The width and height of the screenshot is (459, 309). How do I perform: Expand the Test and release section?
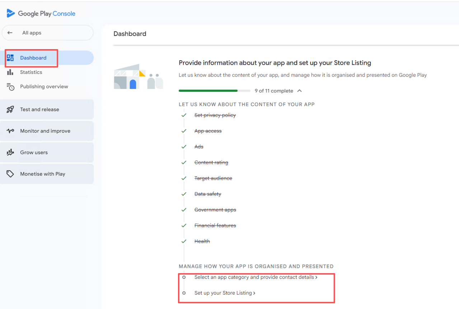click(39, 109)
